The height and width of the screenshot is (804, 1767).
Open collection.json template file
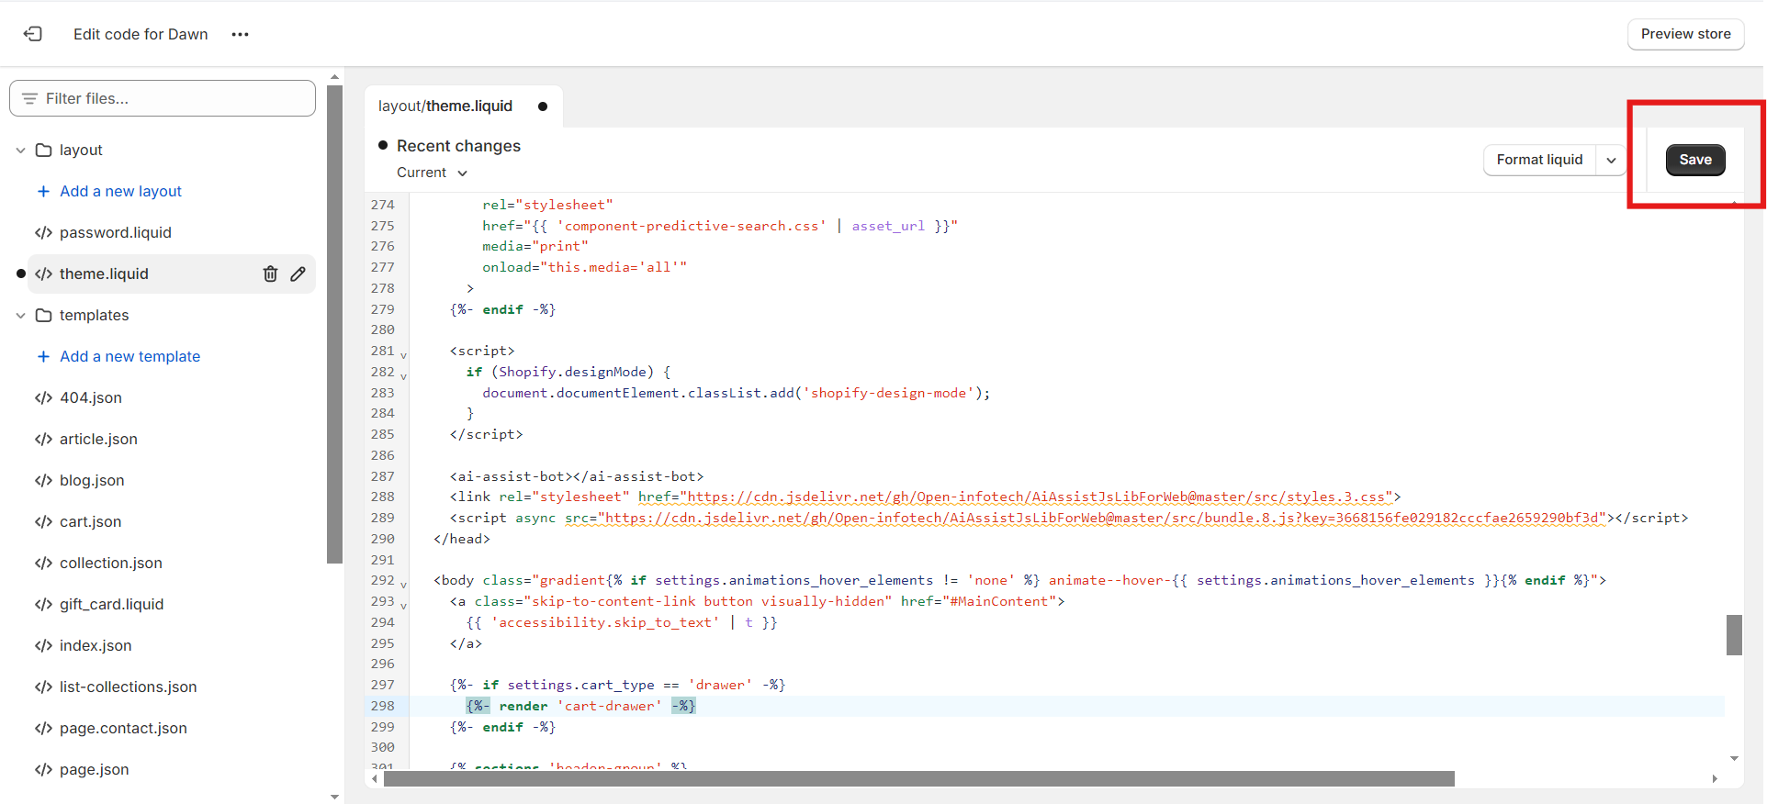pyautogui.click(x=110, y=563)
